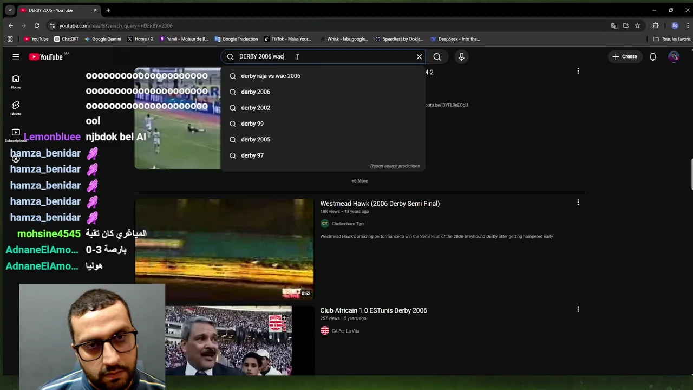Close the 'DERBY 2006 - YouTube' tab
Image resolution: width=693 pixels, height=390 pixels.
click(95, 10)
